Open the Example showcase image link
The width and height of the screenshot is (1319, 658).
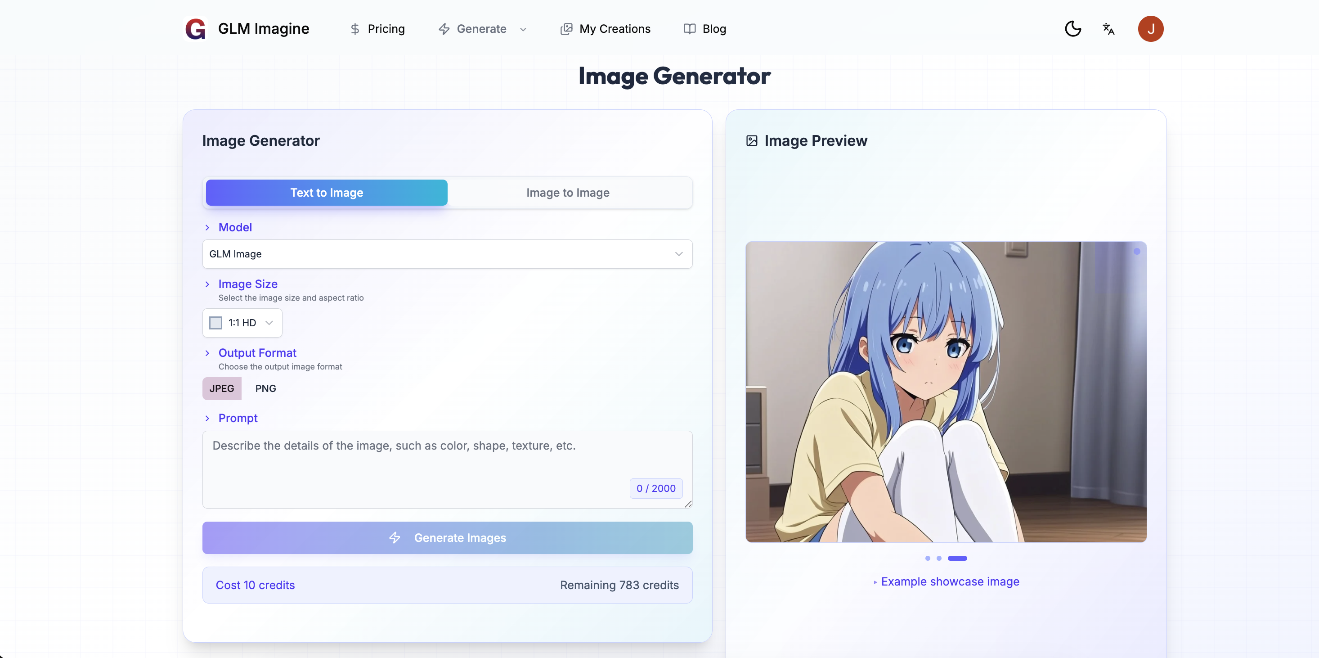click(950, 581)
